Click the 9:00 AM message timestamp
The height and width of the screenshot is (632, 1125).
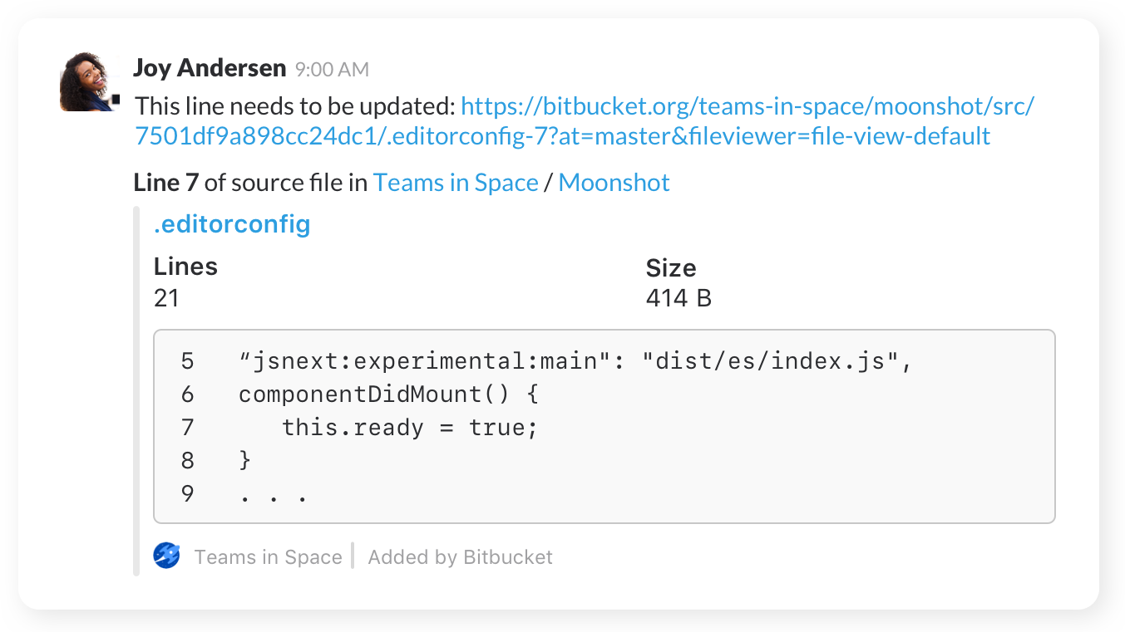(332, 70)
